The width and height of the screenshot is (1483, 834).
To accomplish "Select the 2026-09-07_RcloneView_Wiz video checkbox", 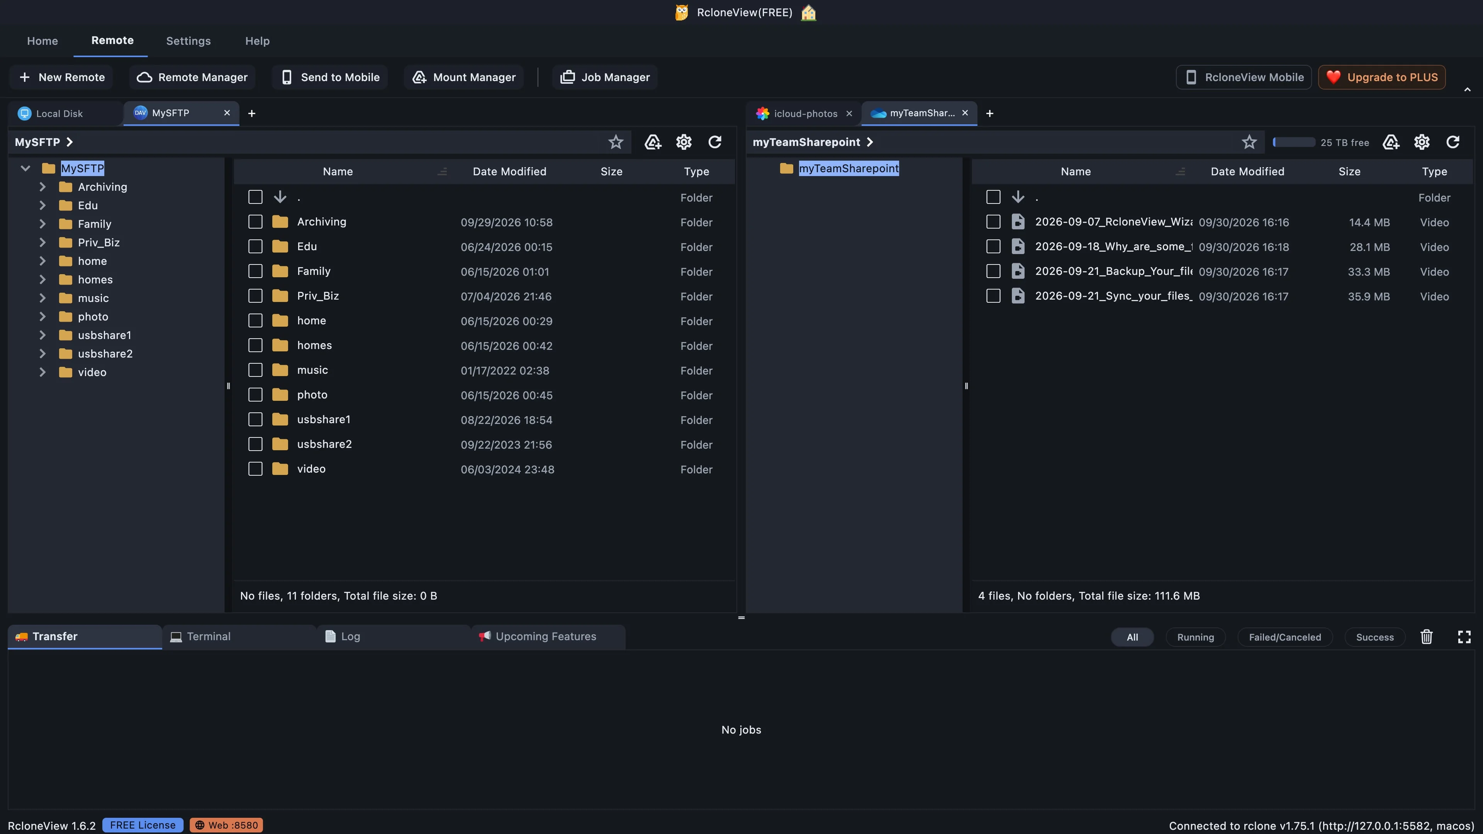I will (993, 222).
